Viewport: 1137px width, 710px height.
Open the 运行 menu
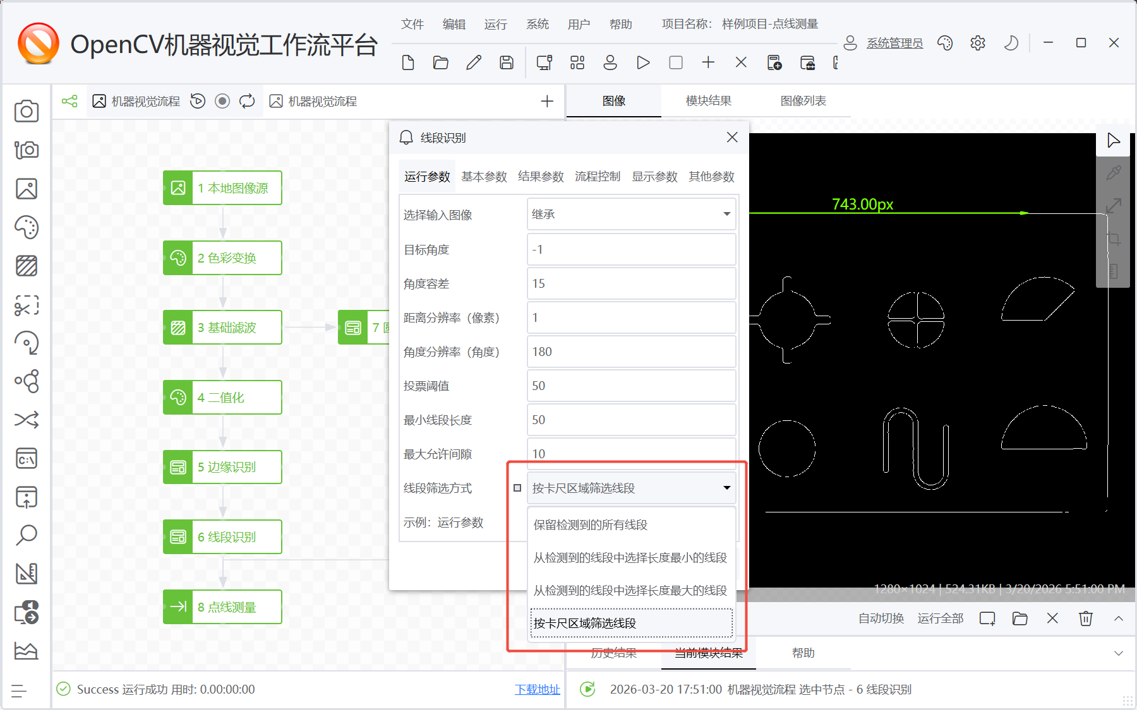(496, 24)
